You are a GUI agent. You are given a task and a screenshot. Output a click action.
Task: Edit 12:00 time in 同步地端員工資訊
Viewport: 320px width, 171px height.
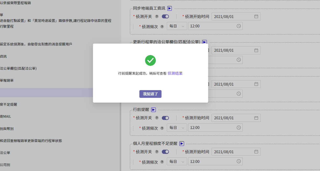pyautogui.click(x=215, y=26)
